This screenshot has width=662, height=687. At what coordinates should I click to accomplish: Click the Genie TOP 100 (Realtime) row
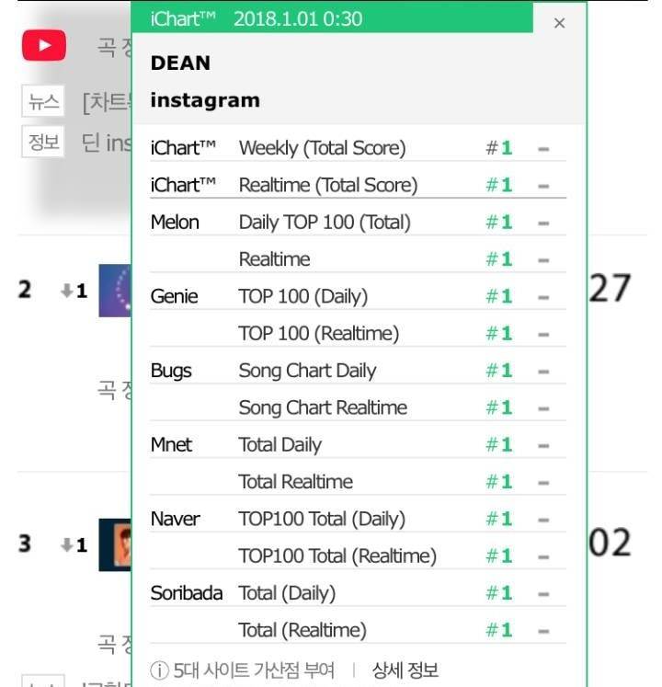point(358,333)
